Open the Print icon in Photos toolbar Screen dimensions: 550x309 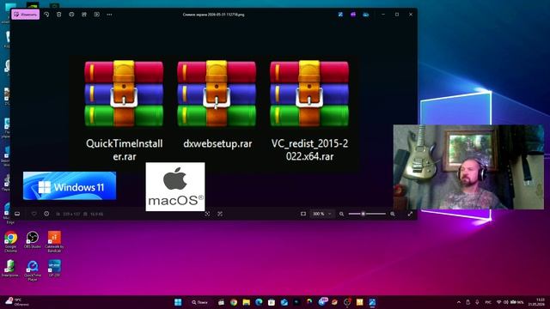pos(71,15)
